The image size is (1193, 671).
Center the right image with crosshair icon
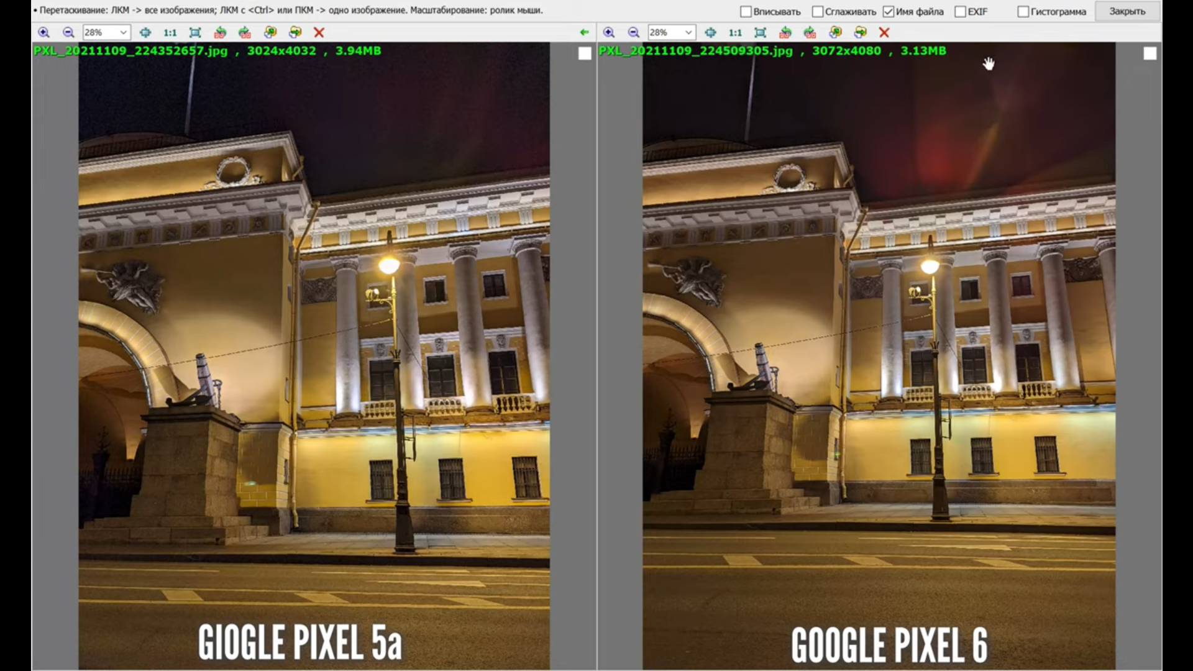point(710,32)
